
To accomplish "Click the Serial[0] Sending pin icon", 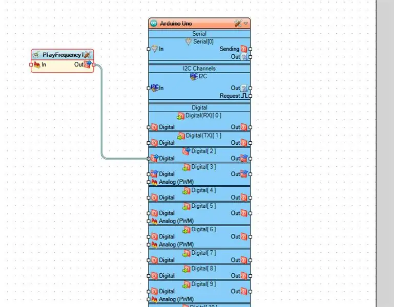I will point(244,49).
